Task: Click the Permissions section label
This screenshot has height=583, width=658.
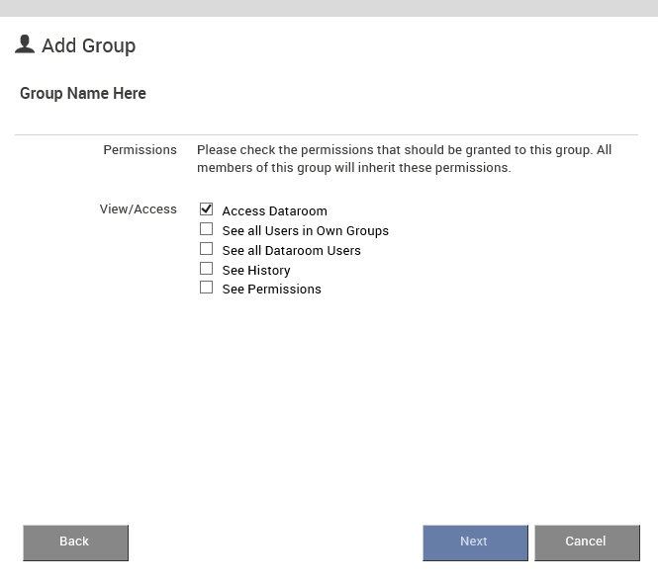Action: pyautogui.click(x=140, y=149)
